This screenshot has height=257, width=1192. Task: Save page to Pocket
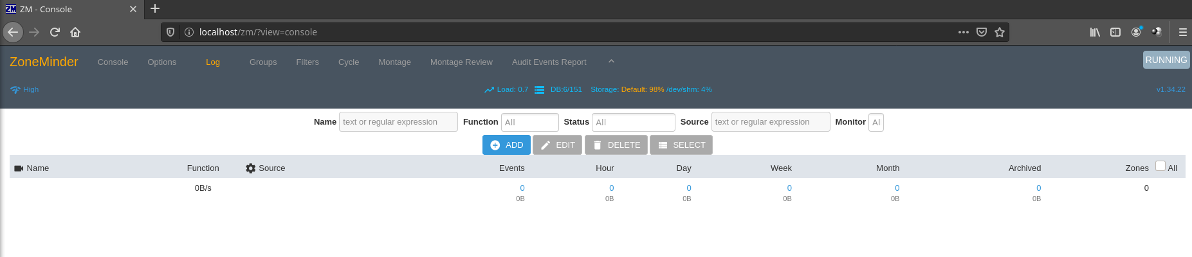point(982,32)
